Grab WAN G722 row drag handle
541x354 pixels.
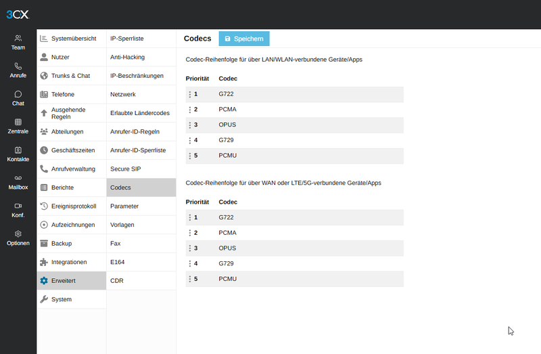(x=190, y=217)
